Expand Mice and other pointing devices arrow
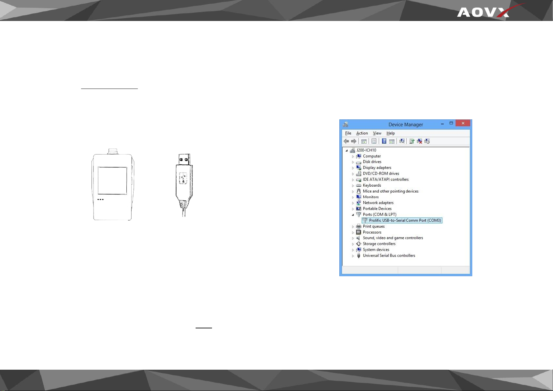The image size is (553, 391). pyautogui.click(x=353, y=192)
